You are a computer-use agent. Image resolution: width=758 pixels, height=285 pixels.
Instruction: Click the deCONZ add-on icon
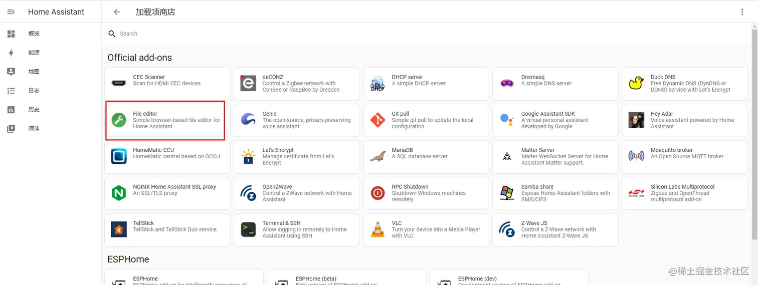248,83
